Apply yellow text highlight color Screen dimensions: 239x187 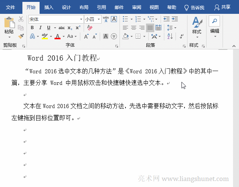[45, 36]
